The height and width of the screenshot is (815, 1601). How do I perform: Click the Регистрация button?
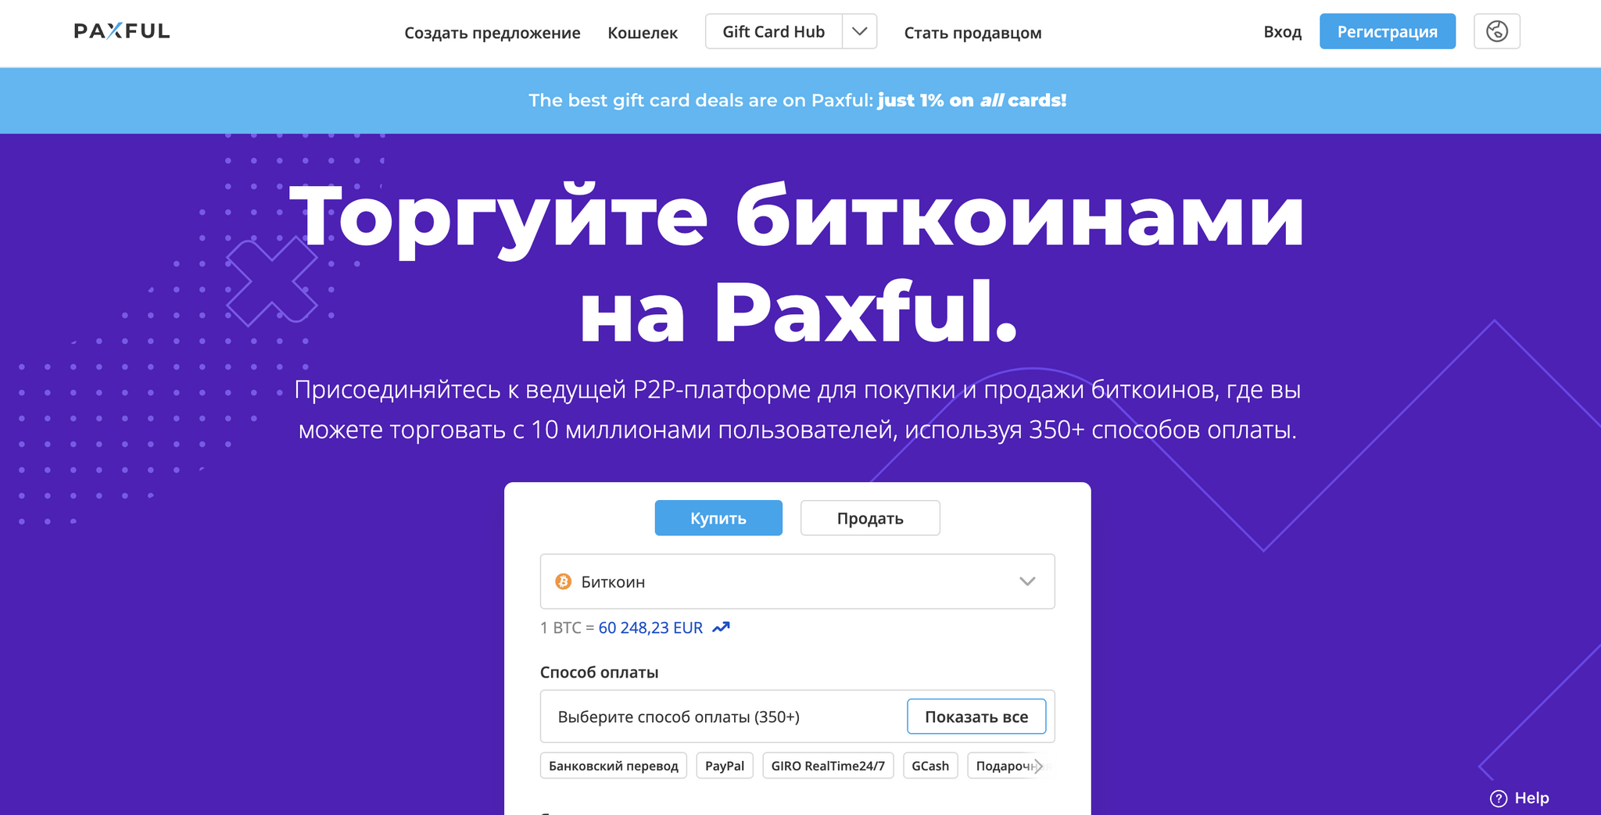pyautogui.click(x=1388, y=31)
